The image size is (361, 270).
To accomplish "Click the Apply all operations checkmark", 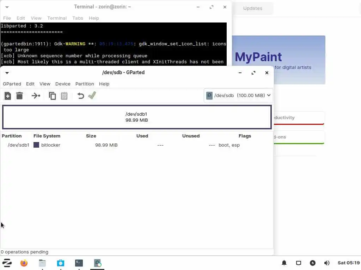I will click(92, 96).
